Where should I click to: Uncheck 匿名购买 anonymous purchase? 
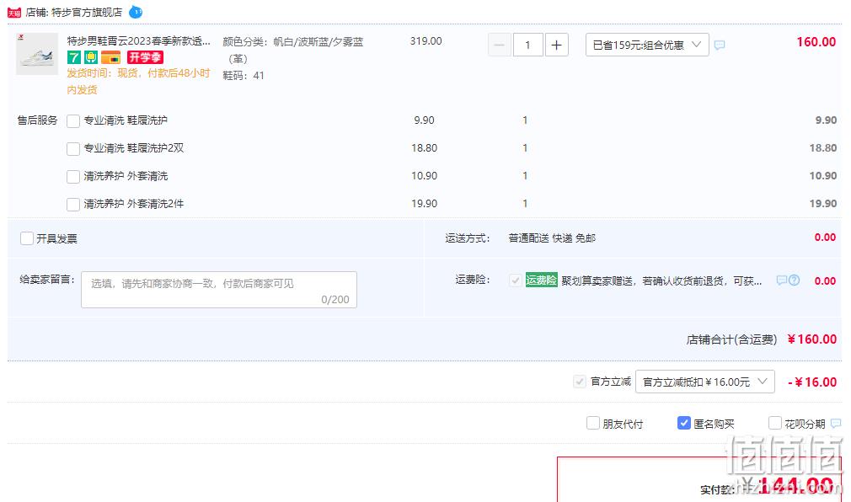pyautogui.click(x=684, y=423)
